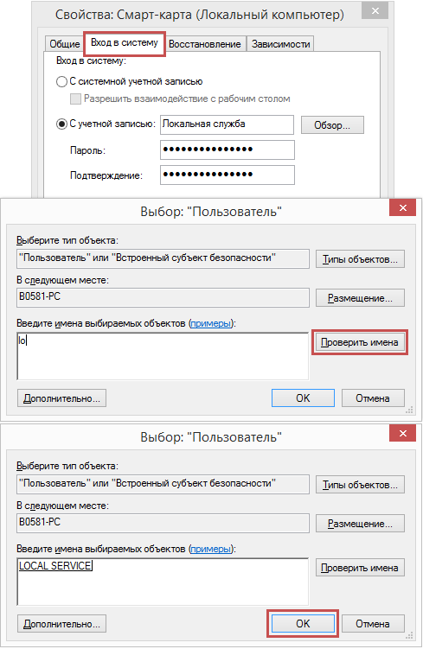423x649 pixels.
Task: Click the highlighted Вход в систему tab
Action: click(x=125, y=43)
